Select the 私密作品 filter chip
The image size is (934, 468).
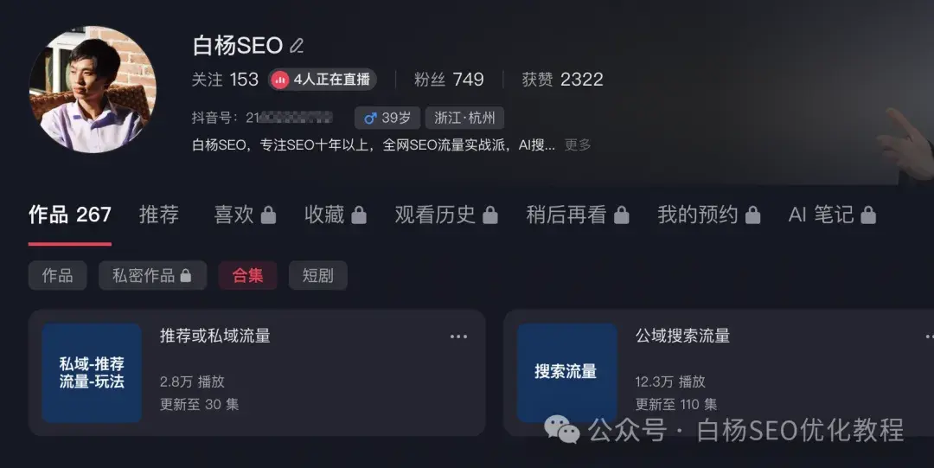pyautogui.click(x=152, y=275)
